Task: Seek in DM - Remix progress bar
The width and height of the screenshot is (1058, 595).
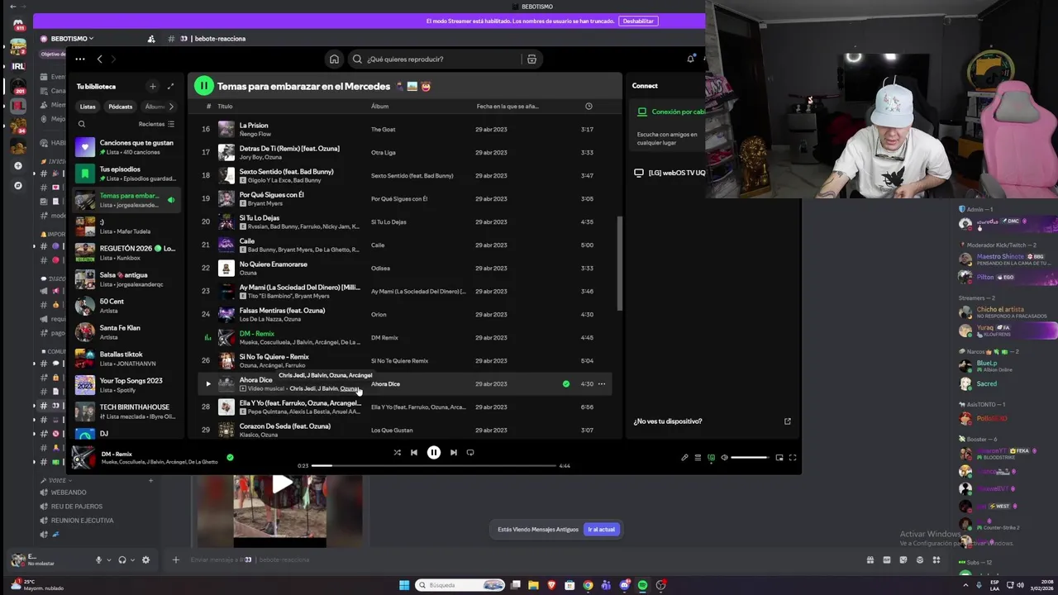Action: click(x=434, y=465)
